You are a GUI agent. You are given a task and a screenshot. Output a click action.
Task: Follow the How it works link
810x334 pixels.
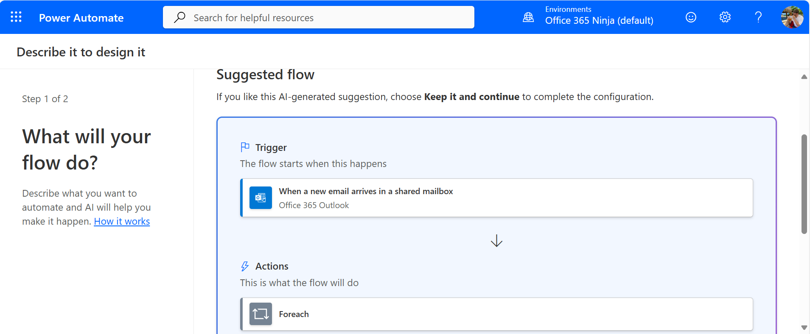point(122,221)
